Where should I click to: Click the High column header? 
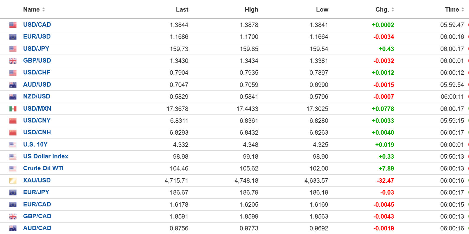tap(251, 9)
